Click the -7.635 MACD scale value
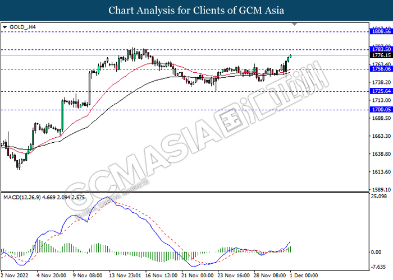The height and width of the screenshot is (280, 393). pyautogui.click(x=378, y=267)
